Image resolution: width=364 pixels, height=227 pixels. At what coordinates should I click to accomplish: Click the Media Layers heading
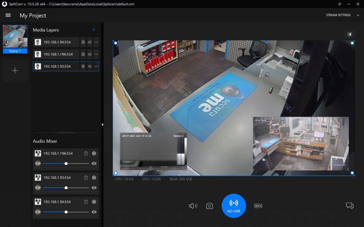[x=45, y=30]
